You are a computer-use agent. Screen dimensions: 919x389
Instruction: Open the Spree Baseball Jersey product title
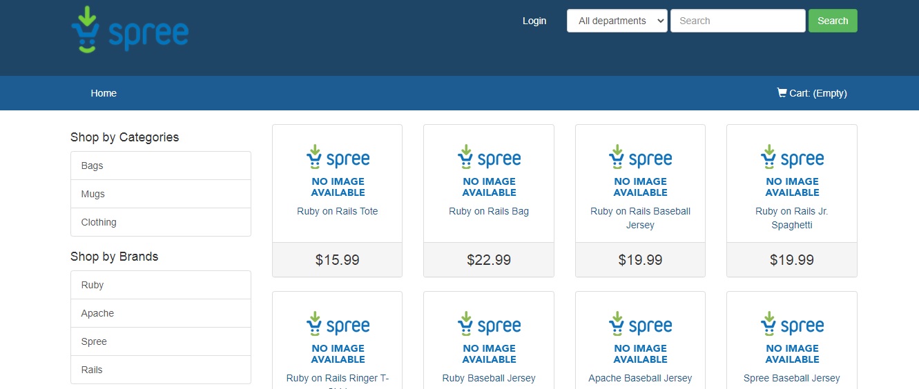[x=792, y=378]
